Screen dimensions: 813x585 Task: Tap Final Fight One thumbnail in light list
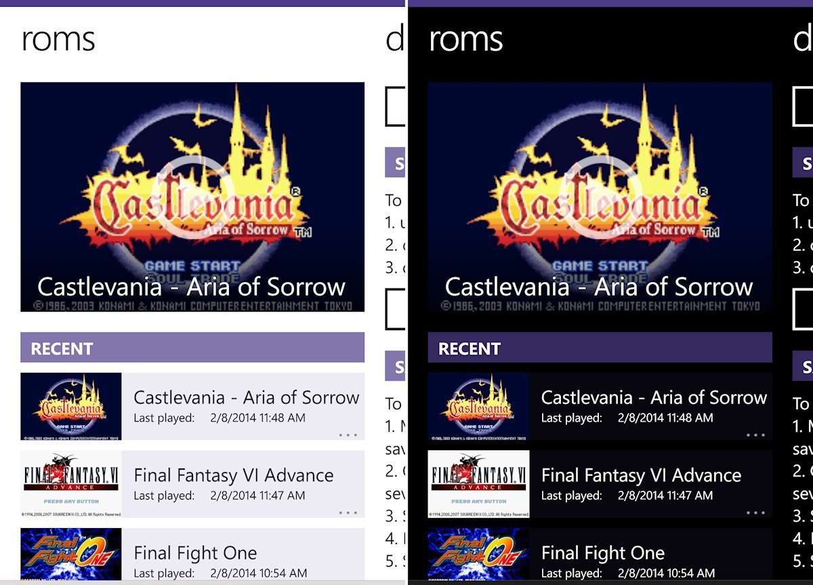tap(71, 554)
